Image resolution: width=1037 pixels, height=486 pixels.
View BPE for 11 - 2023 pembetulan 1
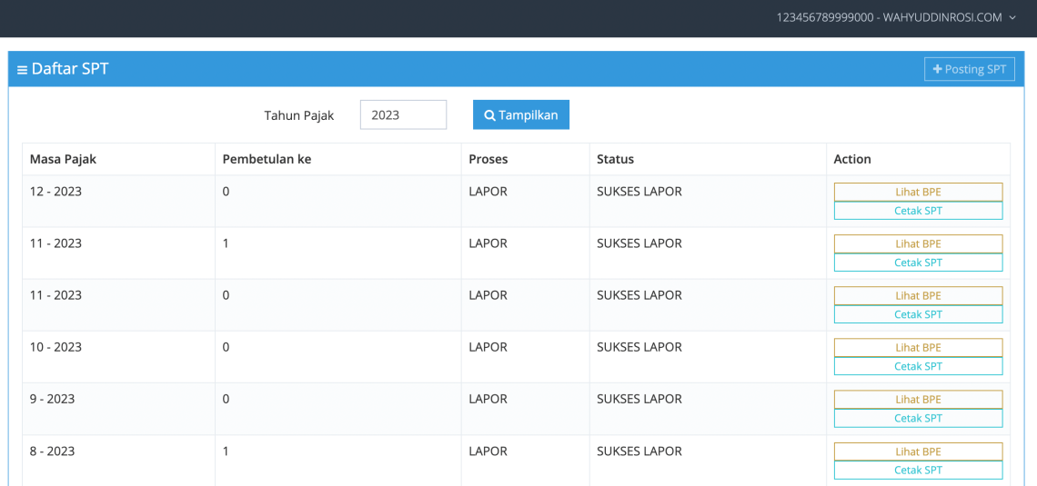point(918,243)
